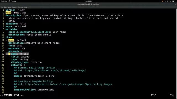Viewport: 177px width, 99px height.
Task: Open the Help menu
Action: pyautogui.click(x=26, y=7)
